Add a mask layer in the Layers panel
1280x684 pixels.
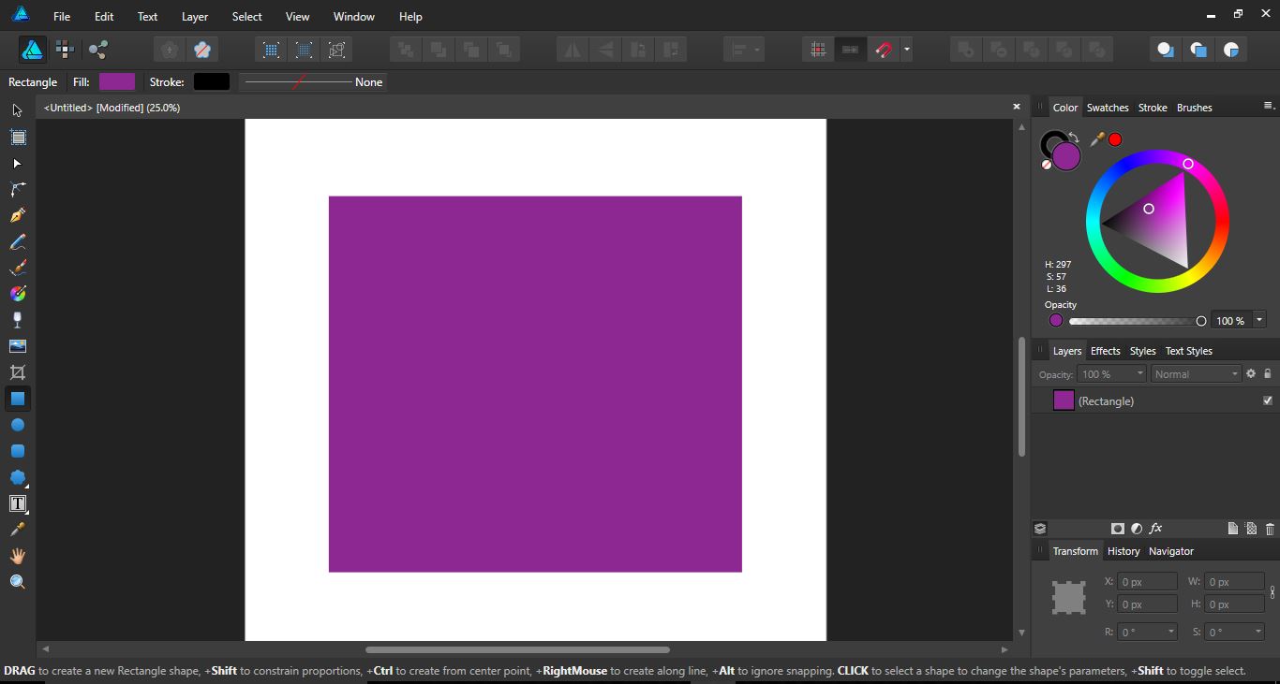(x=1117, y=529)
